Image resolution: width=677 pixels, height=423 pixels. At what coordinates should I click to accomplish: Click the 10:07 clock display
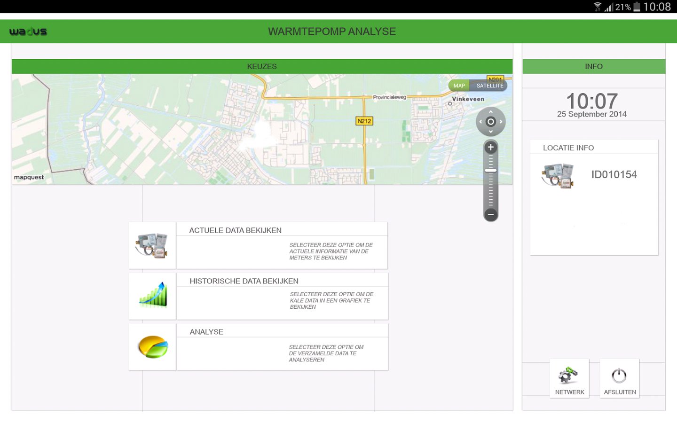(592, 101)
